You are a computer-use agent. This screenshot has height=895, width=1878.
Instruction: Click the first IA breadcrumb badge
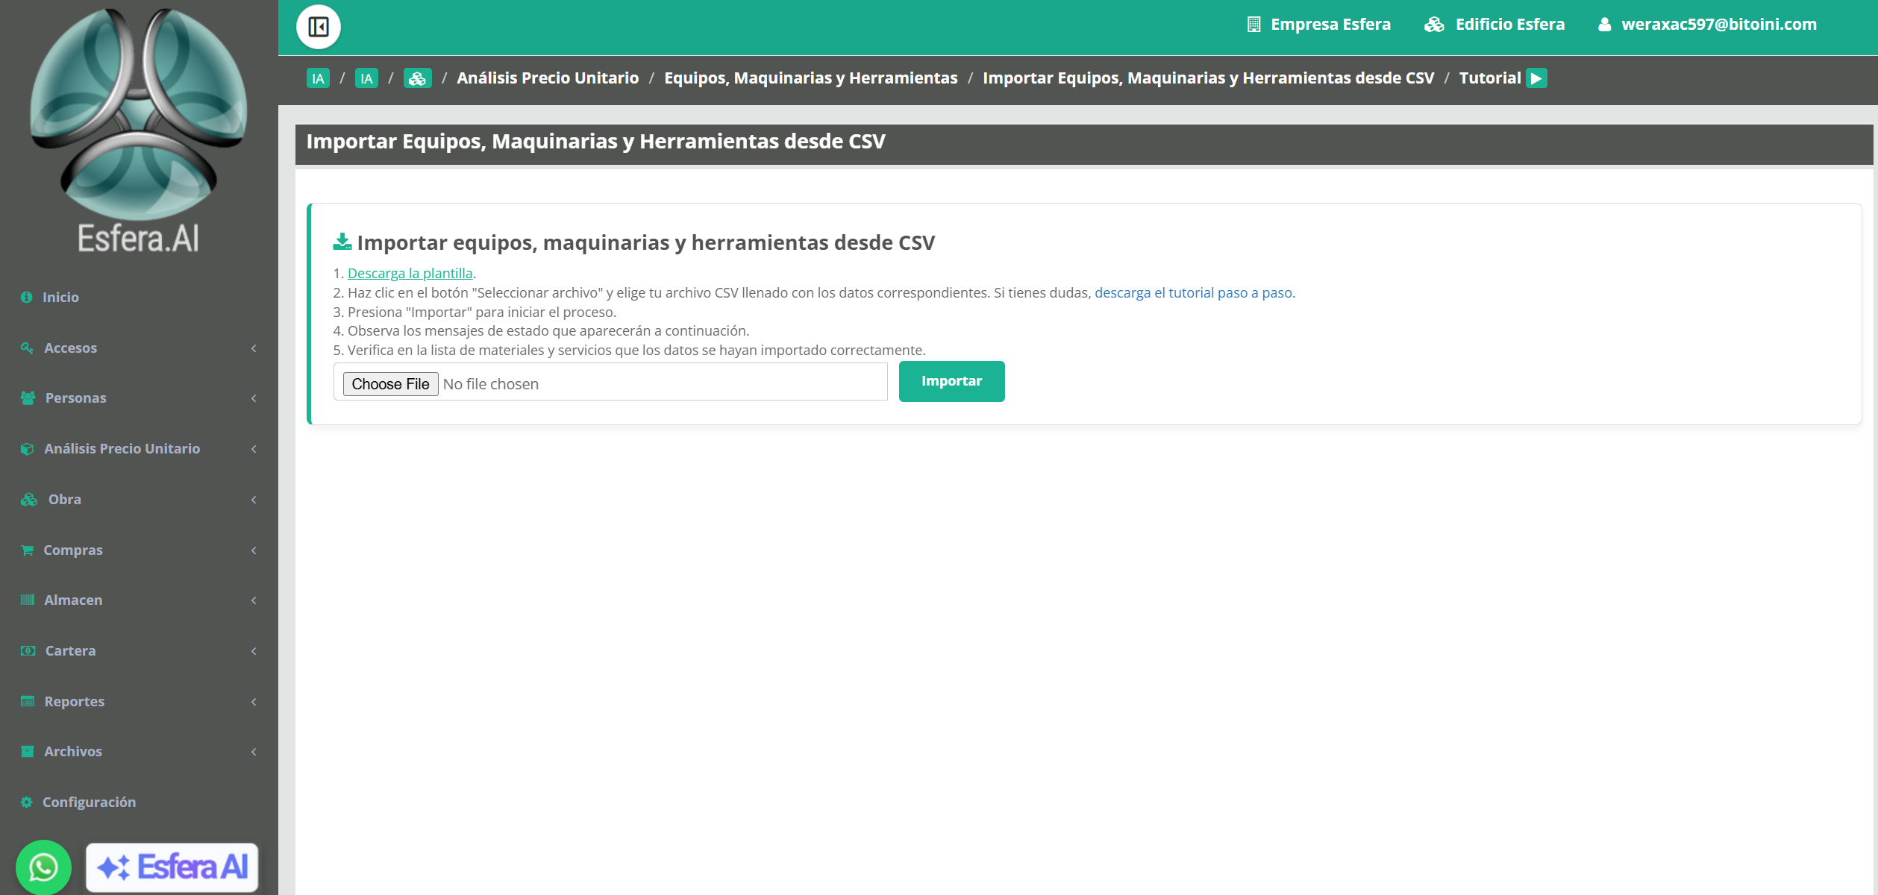pyautogui.click(x=318, y=78)
